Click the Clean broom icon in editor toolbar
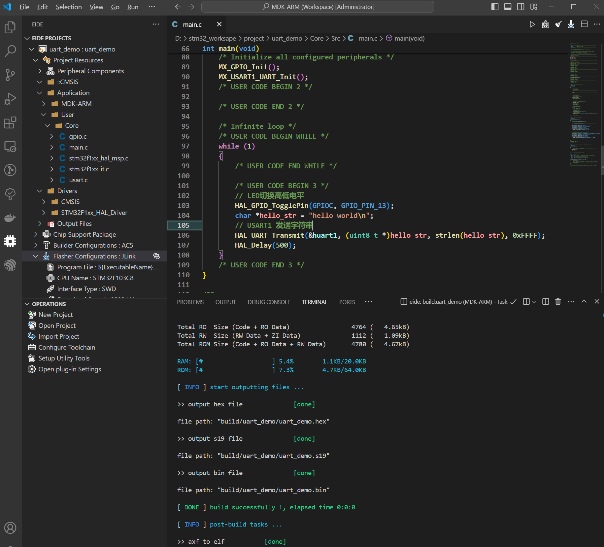Screen dimensions: 604x547 pyautogui.click(x=558, y=24)
